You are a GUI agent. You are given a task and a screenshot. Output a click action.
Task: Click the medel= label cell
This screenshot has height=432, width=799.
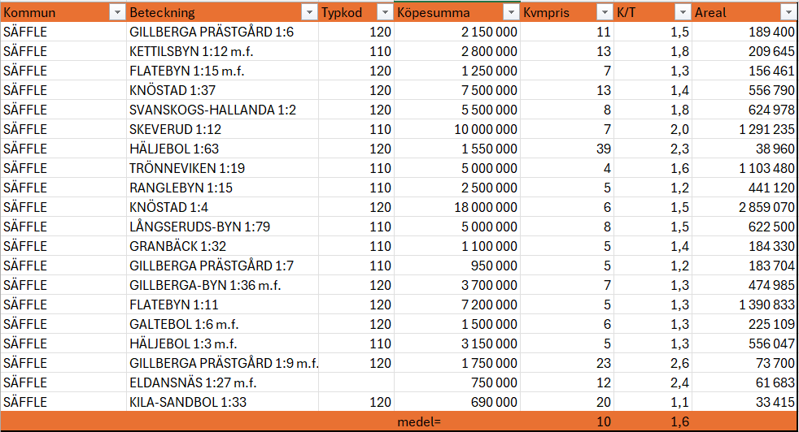(456, 421)
